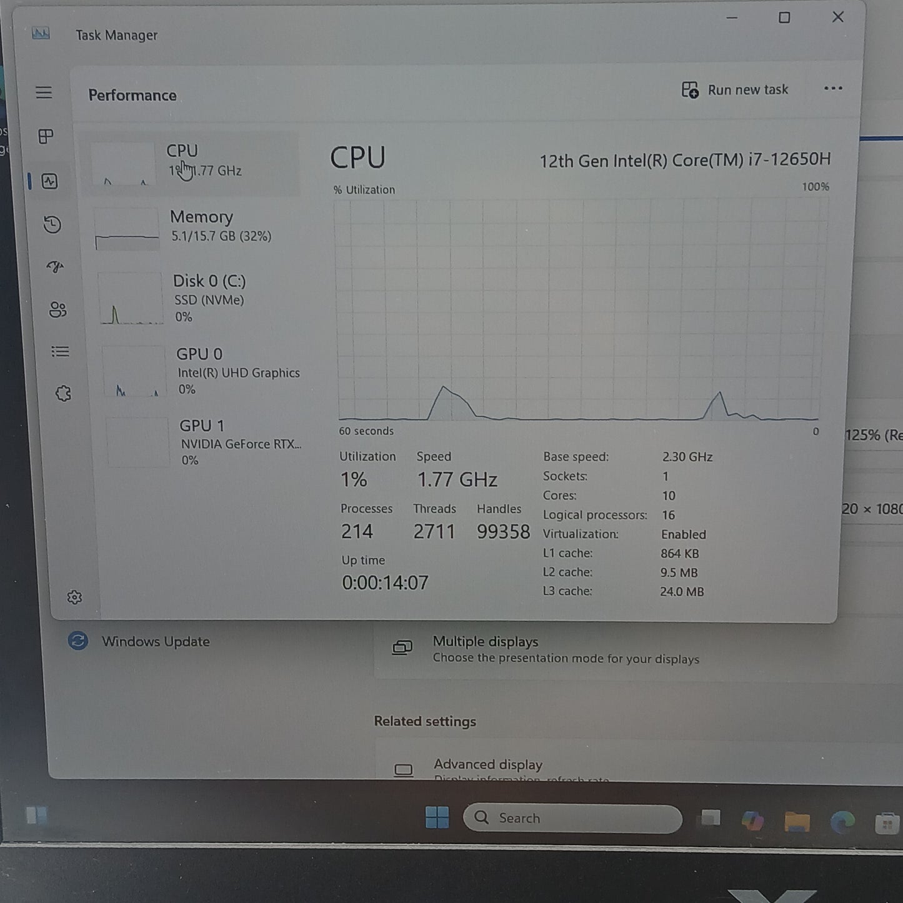Click the GPU 0 mini graph thumbnail

tap(134, 371)
